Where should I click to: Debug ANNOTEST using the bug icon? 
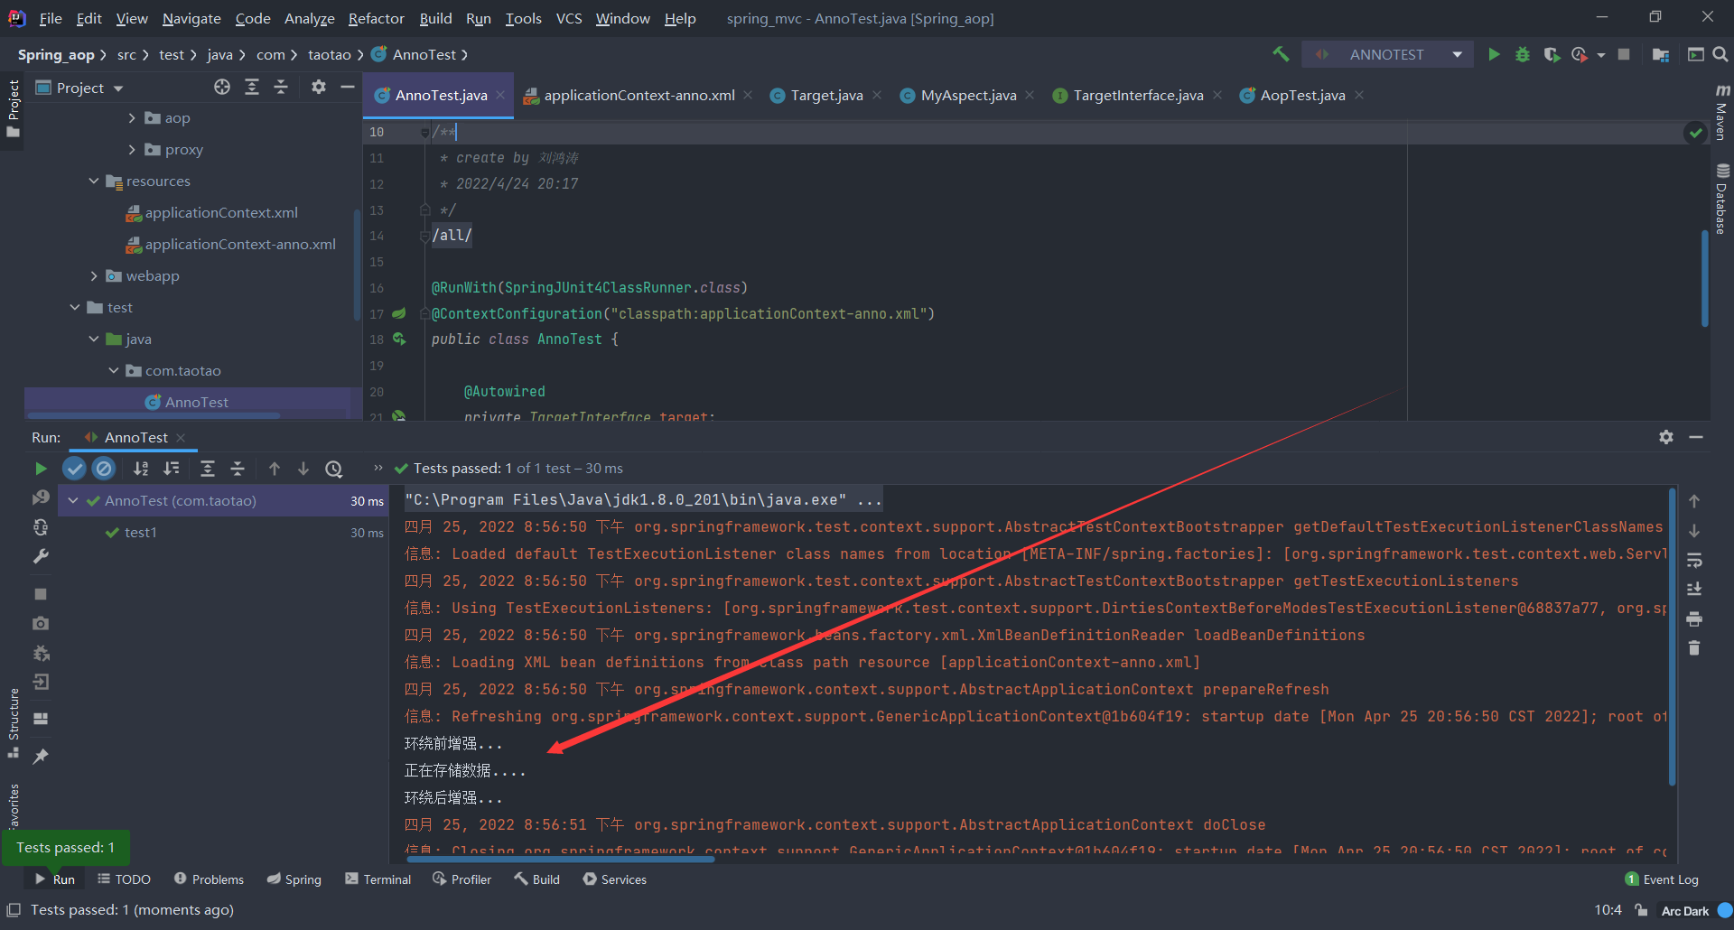tap(1523, 54)
